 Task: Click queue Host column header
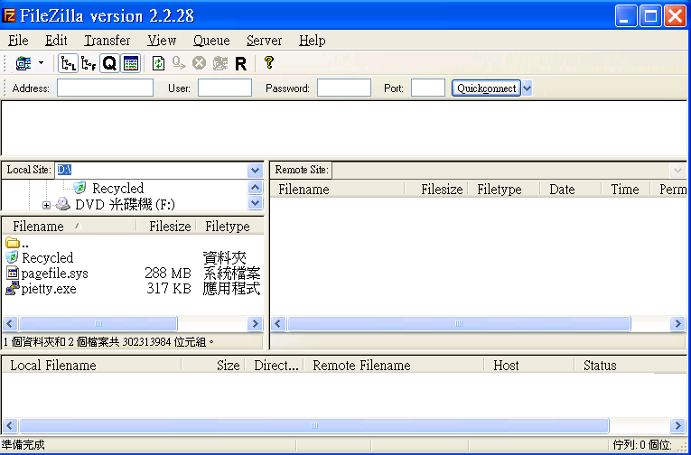coord(528,365)
